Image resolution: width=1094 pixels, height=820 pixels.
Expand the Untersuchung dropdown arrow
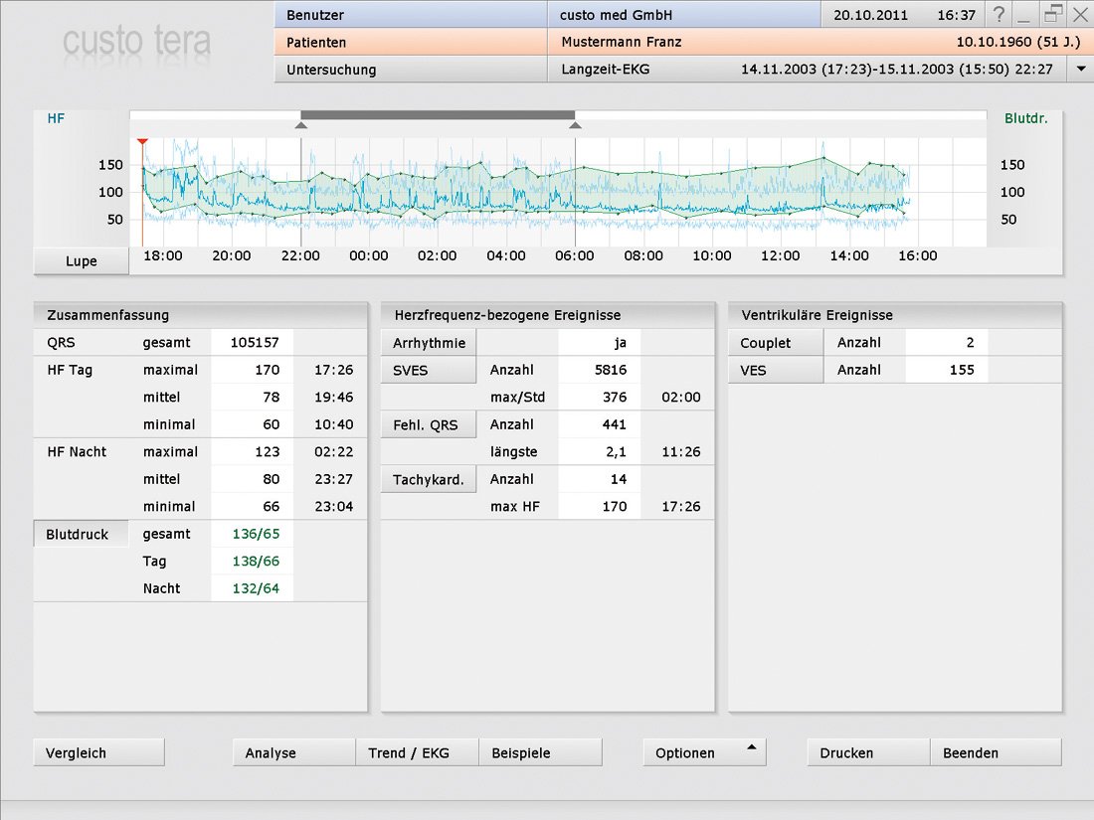tap(1080, 70)
